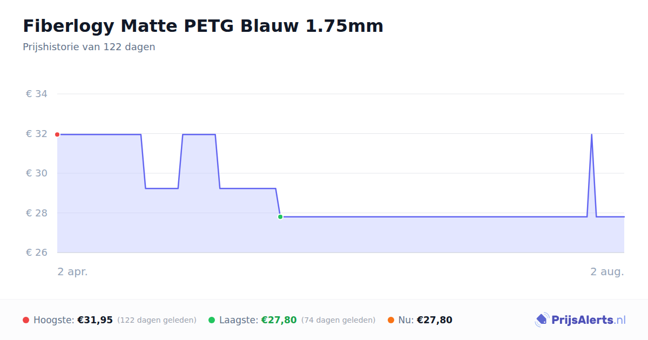This screenshot has width=648, height=340.
Task: Click the € 32 axis label
Action: click(x=37, y=134)
